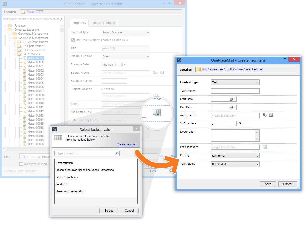The height and width of the screenshot is (230, 307).
Task: Click the Predecessors search field
Action: pyautogui.click(x=235, y=147)
